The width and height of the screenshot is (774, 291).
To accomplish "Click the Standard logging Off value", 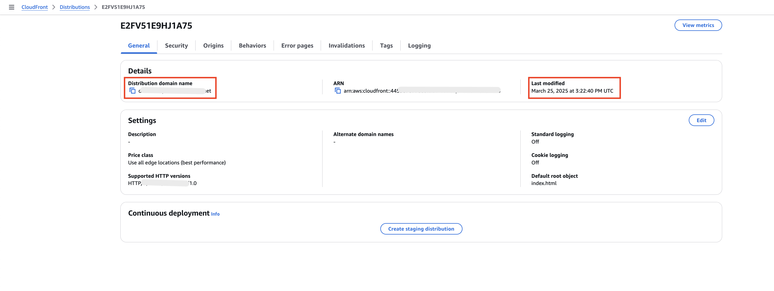I will 535,142.
